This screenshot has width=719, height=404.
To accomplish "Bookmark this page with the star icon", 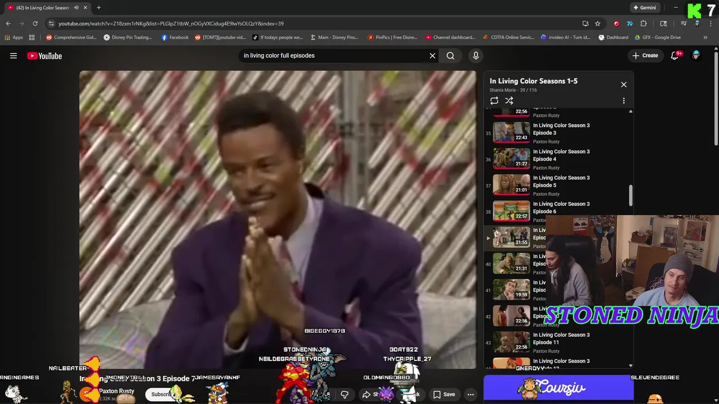I will click(598, 24).
